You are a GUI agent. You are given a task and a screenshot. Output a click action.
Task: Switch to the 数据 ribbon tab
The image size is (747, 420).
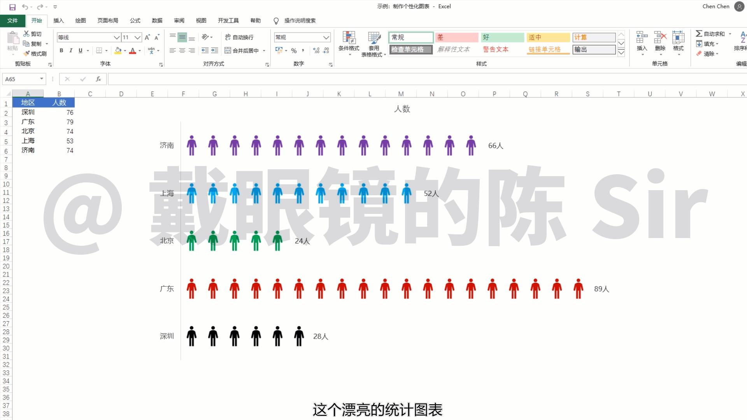(x=157, y=21)
